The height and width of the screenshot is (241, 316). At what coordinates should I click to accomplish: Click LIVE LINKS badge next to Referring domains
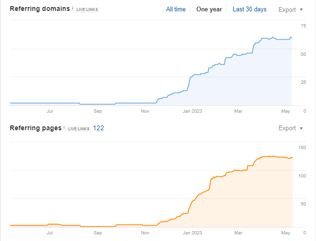[87, 9]
